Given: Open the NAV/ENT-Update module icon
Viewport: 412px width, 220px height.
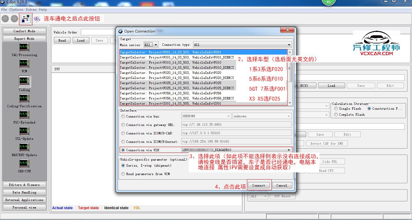Looking at the screenshot, I should tap(24, 148).
